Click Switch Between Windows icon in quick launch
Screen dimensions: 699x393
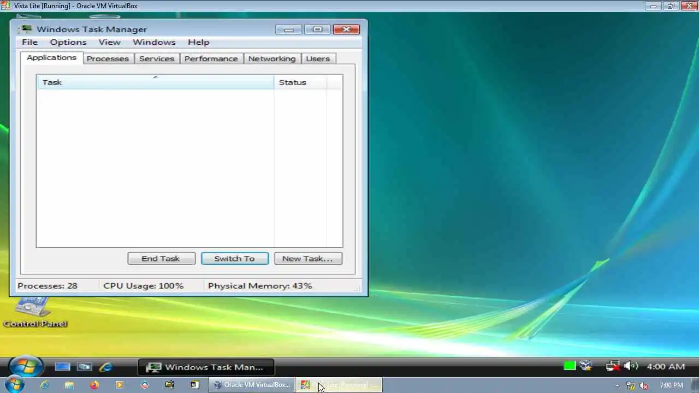pyautogui.click(x=84, y=367)
